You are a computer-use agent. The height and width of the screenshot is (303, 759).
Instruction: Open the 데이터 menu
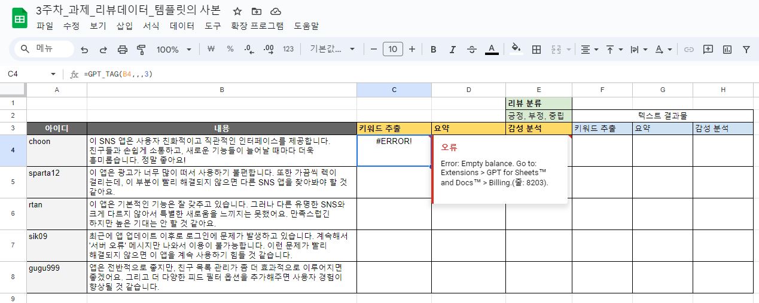coord(182,26)
